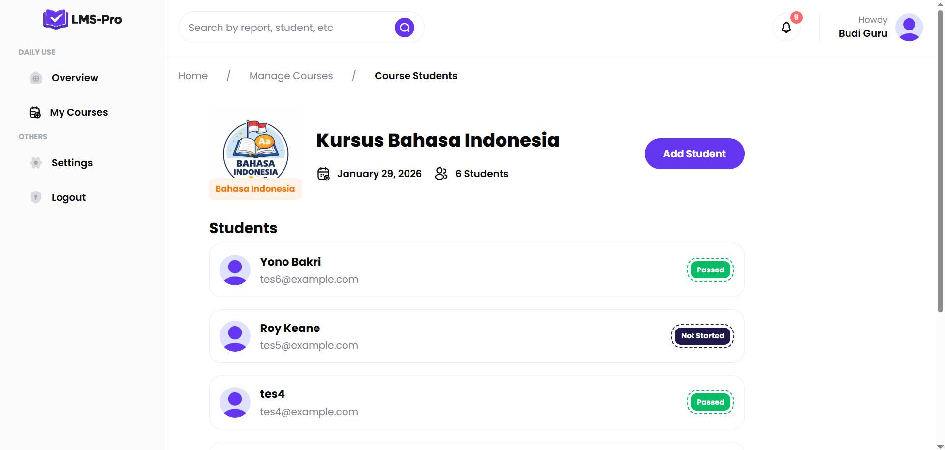945x450 pixels.
Task: Go to My Courses
Action: click(x=79, y=112)
